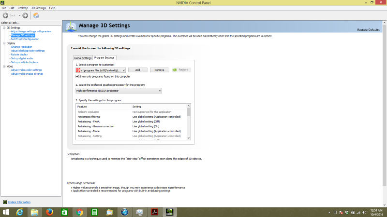Switch to the Global Settings tab
The height and width of the screenshot is (217, 387).
(83, 58)
